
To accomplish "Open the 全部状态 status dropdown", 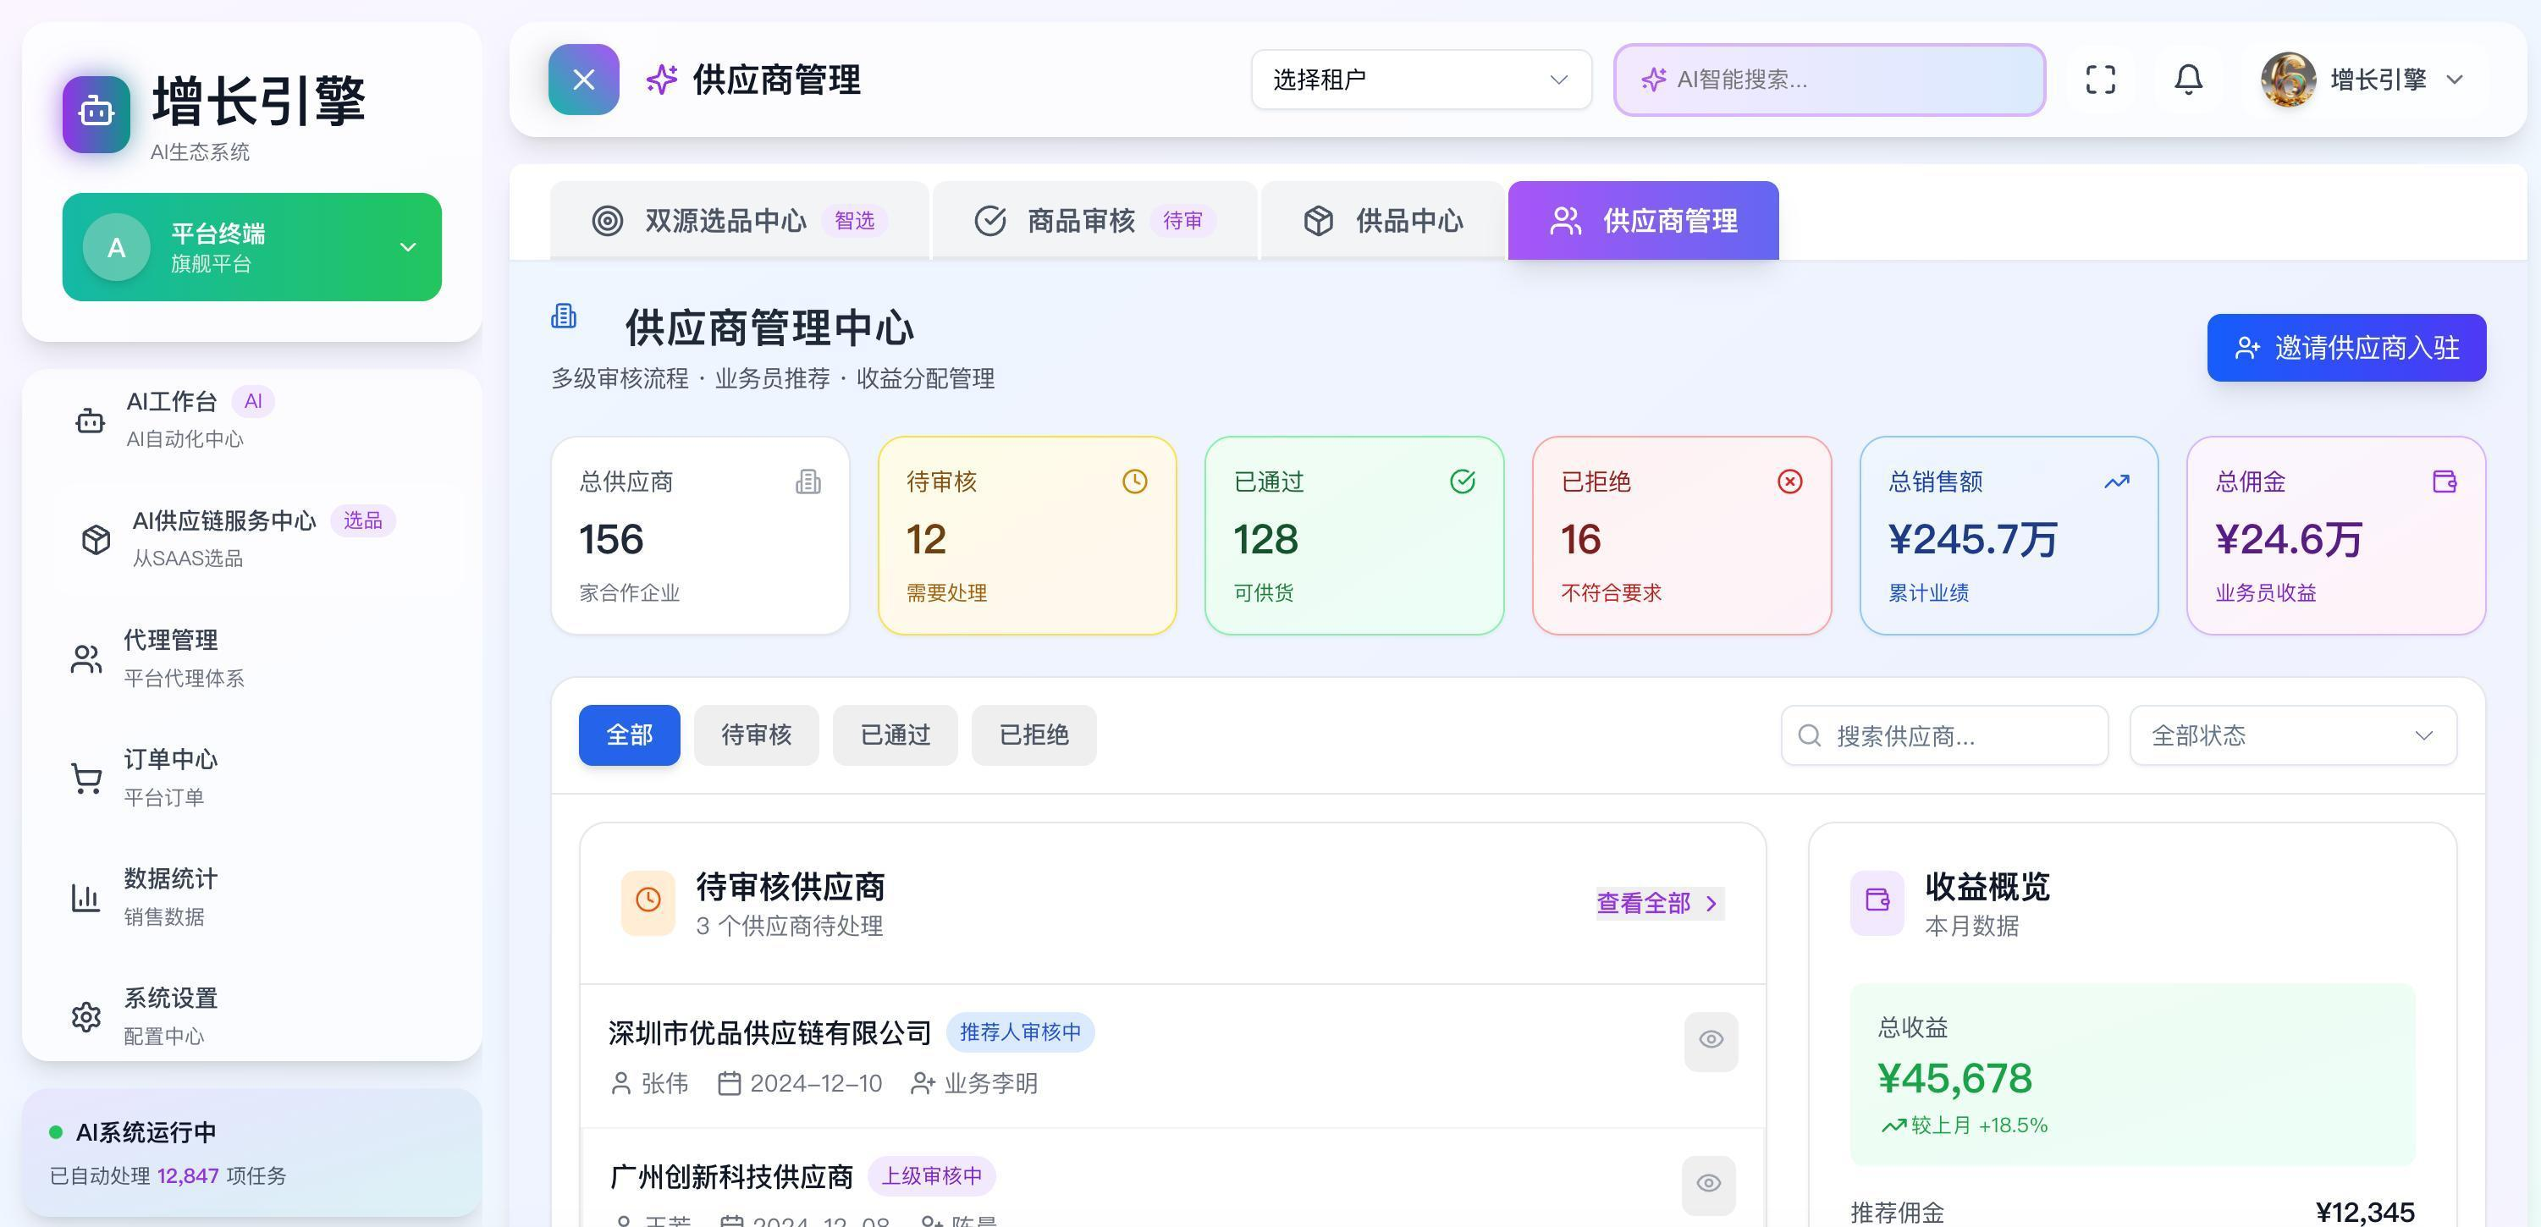I will pyautogui.click(x=2291, y=736).
